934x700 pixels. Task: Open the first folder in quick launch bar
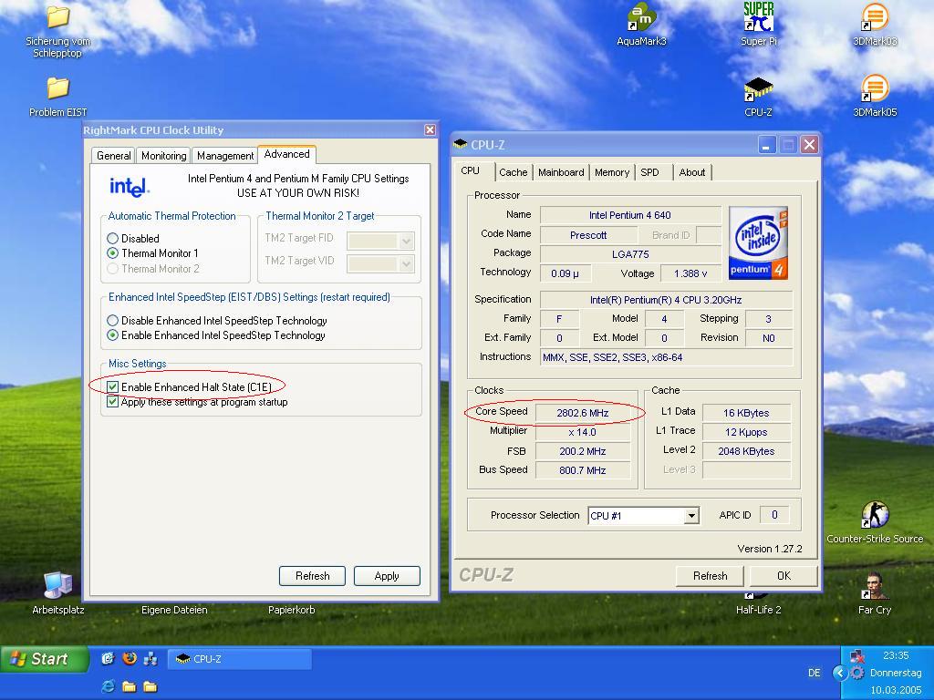pyautogui.click(x=130, y=686)
